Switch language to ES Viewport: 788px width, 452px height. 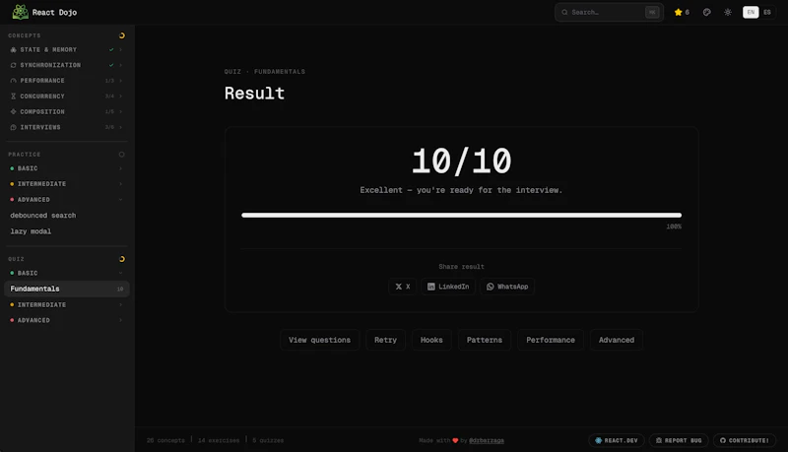pos(767,12)
